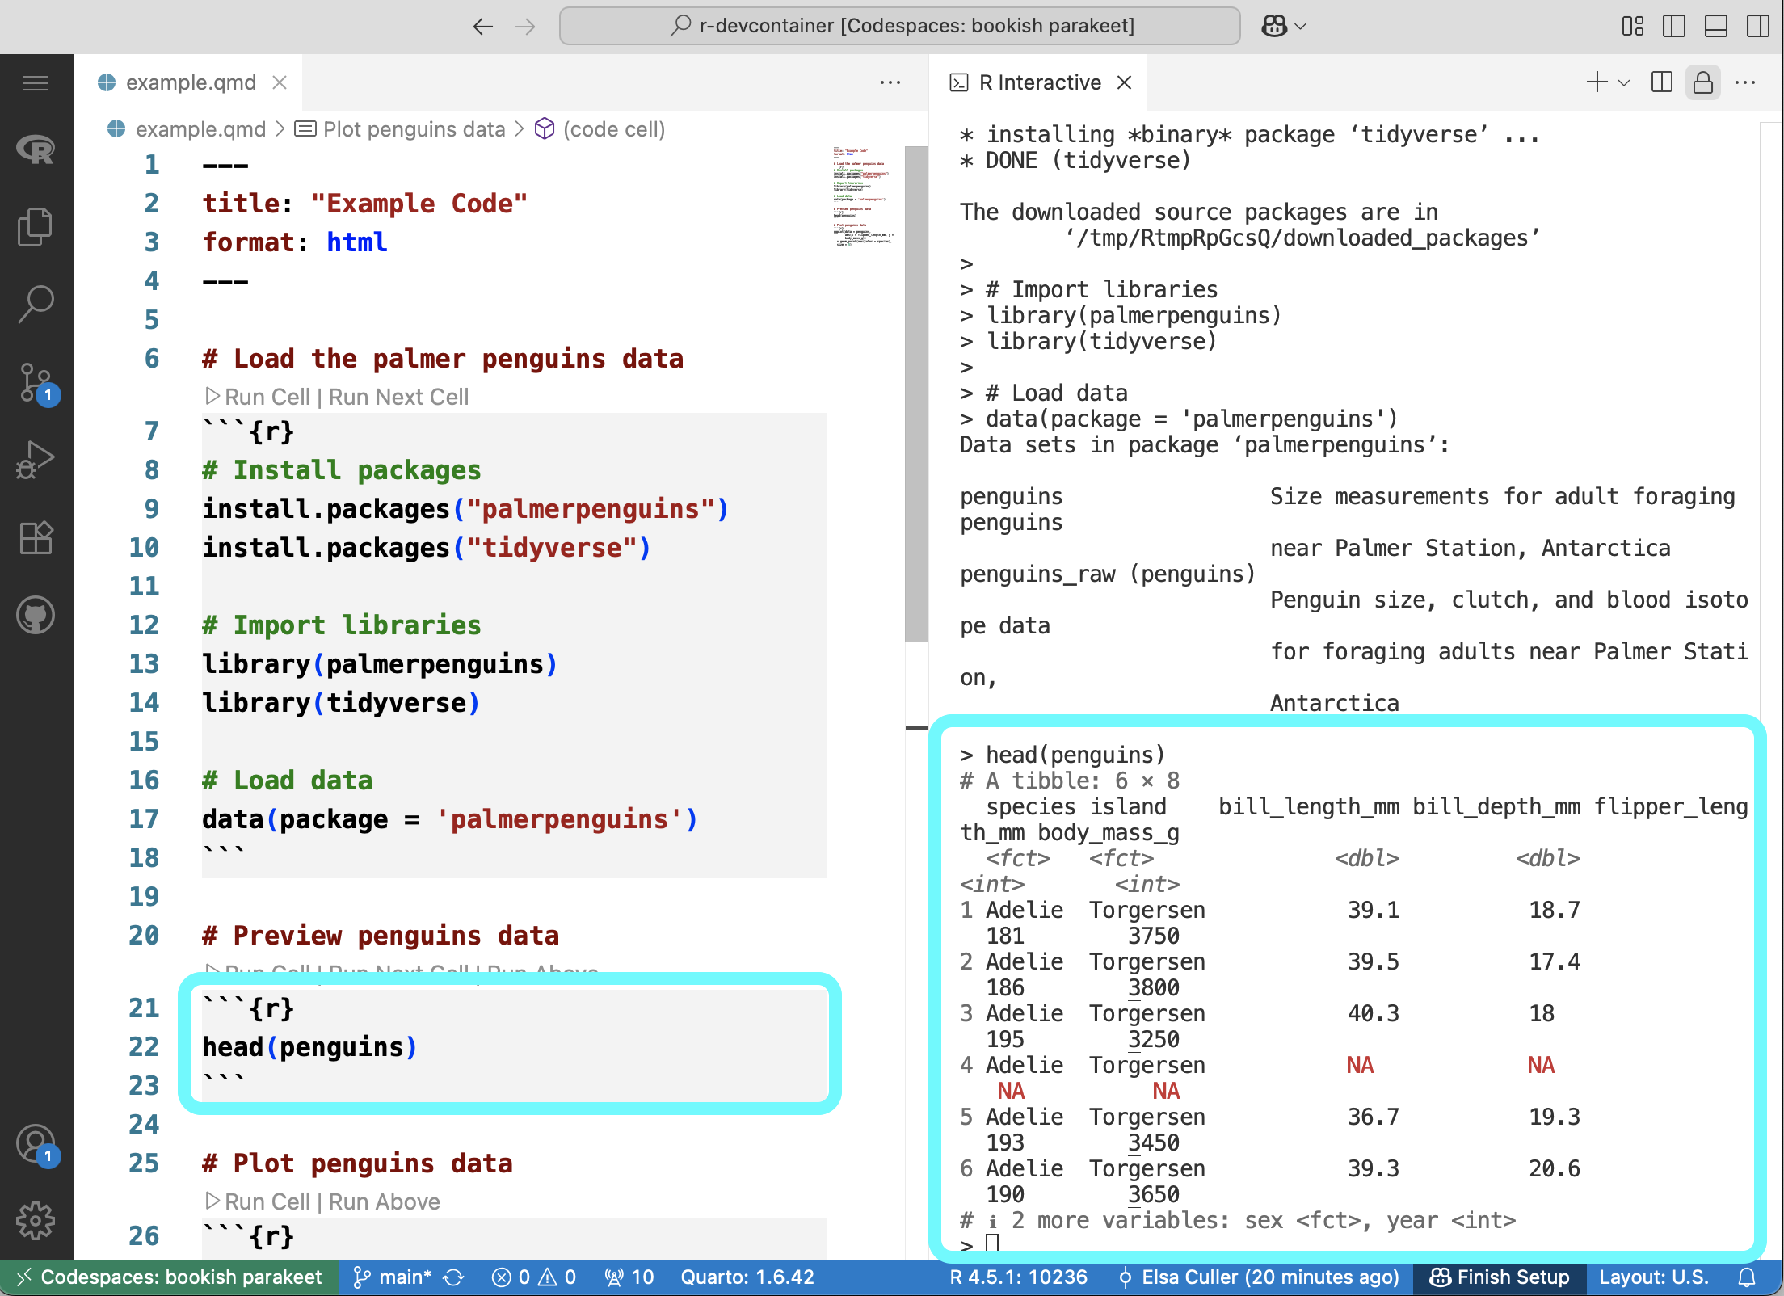Click the Quarto: 1.6.42 status item
This screenshot has width=1784, height=1296.
coord(747,1277)
